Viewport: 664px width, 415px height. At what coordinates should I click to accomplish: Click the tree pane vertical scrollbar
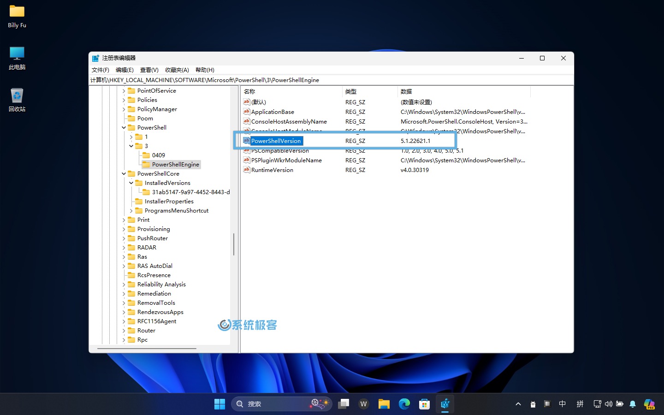coord(234,244)
